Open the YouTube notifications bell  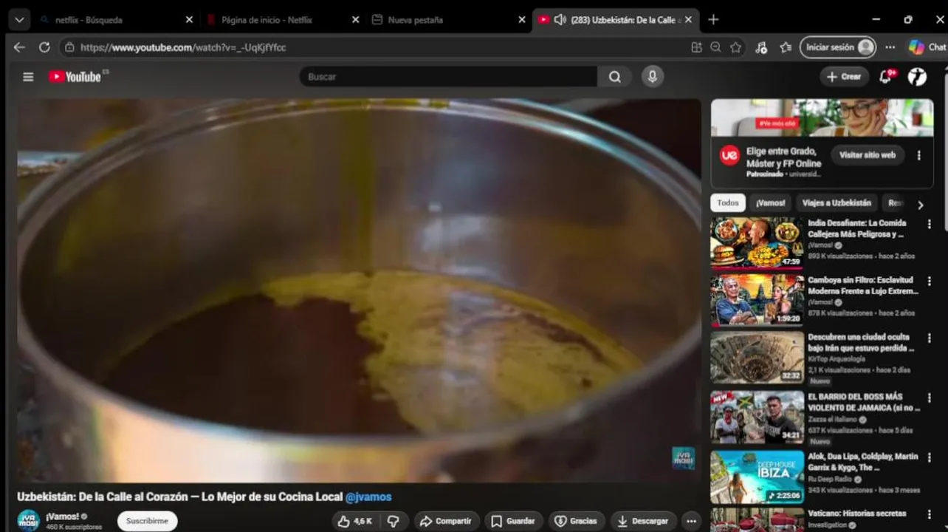(886, 76)
